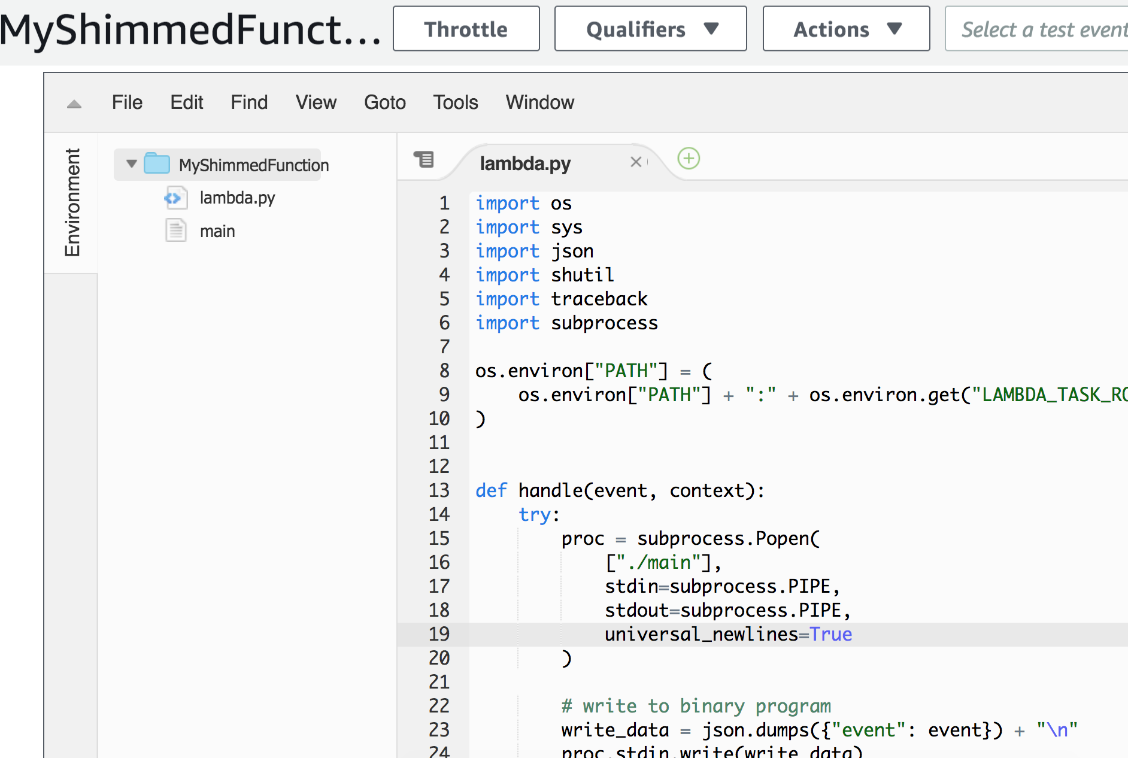Screen dimensions: 1128x758
Task: Toggle the main file selection
Action: tap(217, 231)
